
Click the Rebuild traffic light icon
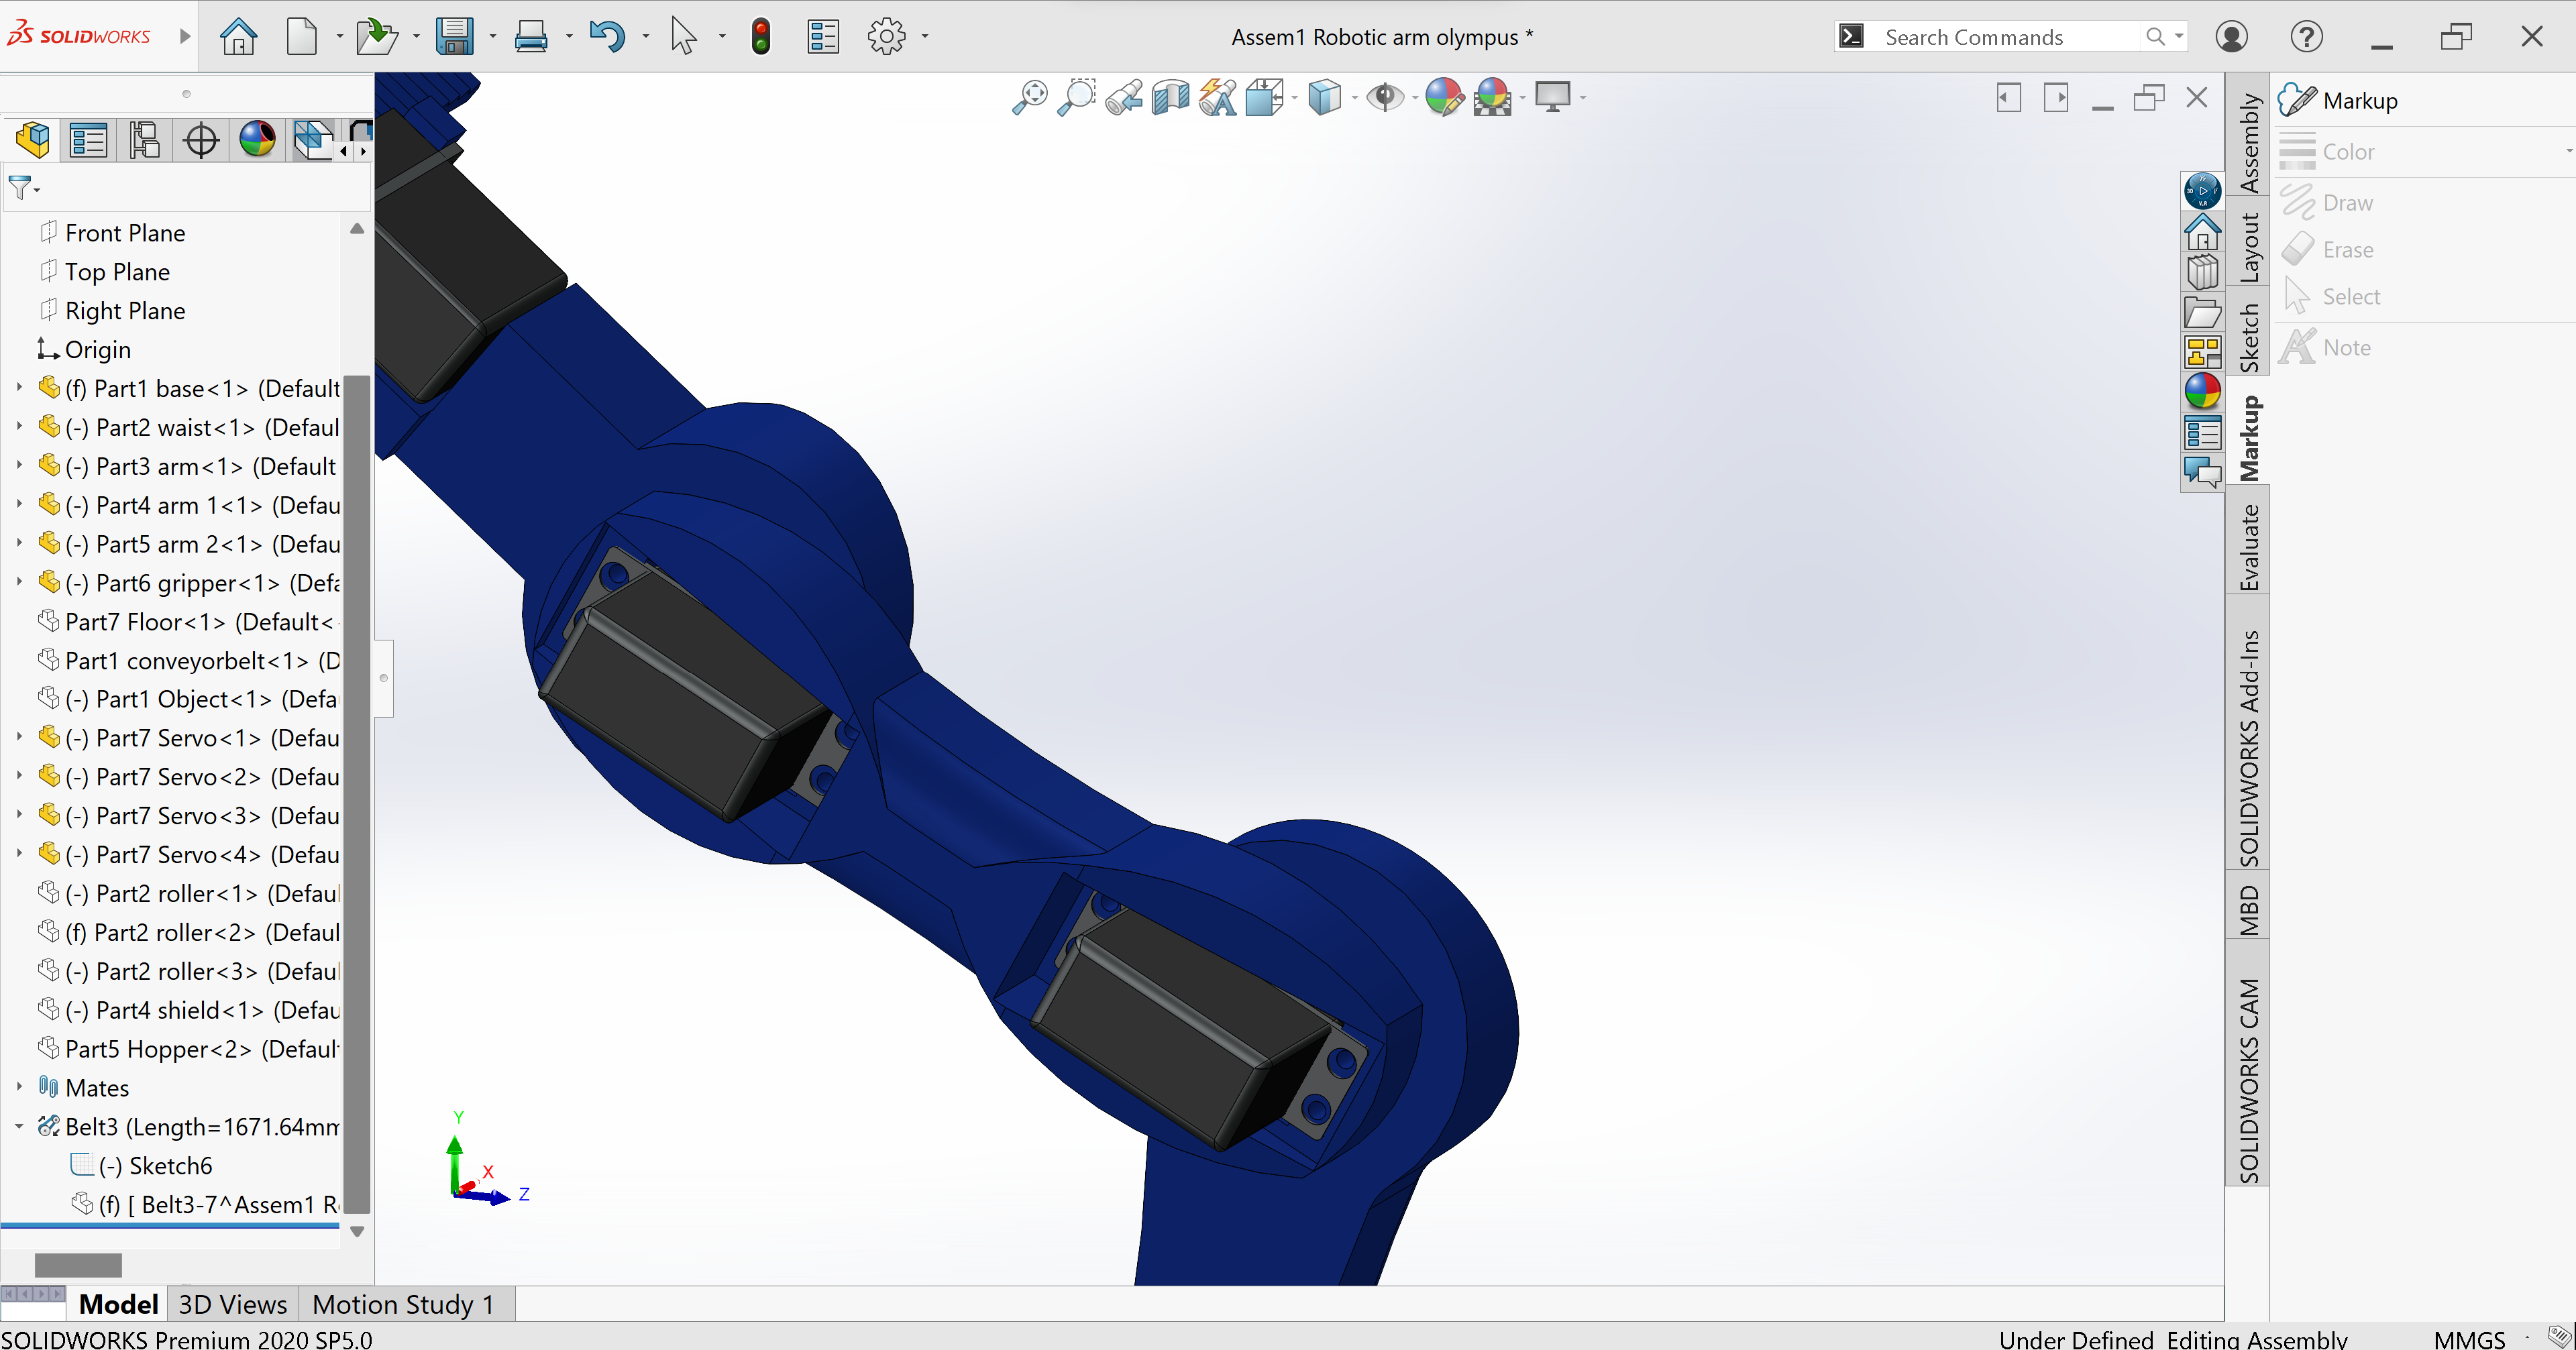[x=761, y=37]
